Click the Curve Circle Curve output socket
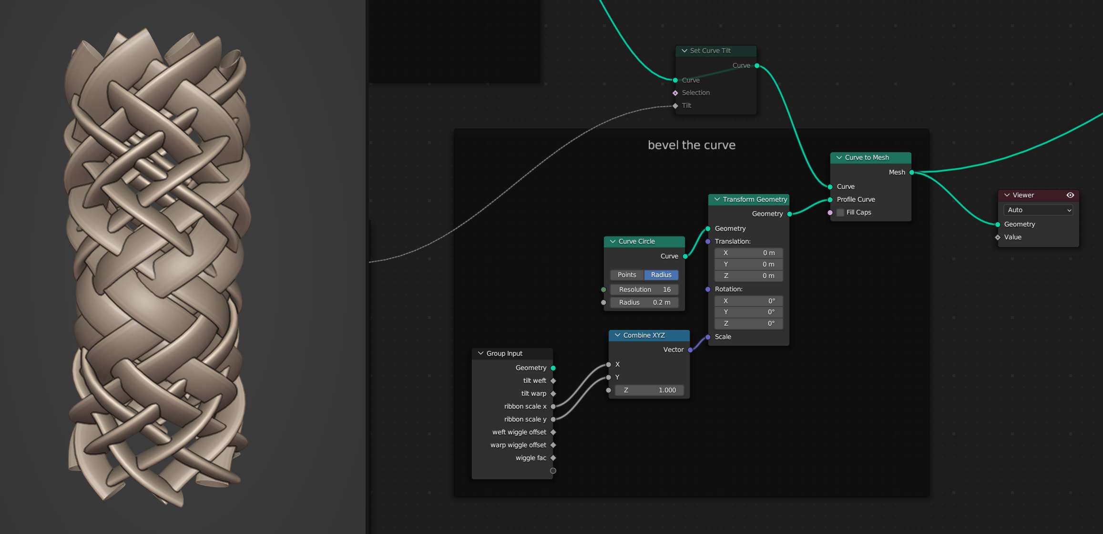1103x534 pixels. click(685, 257)
